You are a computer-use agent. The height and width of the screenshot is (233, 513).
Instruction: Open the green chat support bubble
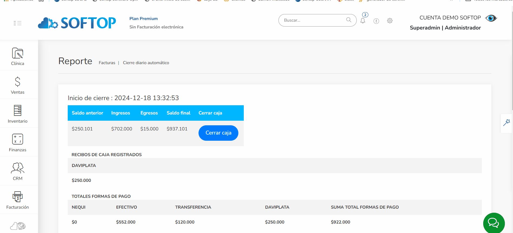point(494,223)
